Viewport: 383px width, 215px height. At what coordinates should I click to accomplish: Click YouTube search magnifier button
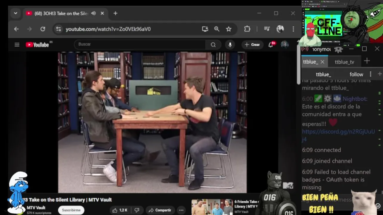click(213, 44)
